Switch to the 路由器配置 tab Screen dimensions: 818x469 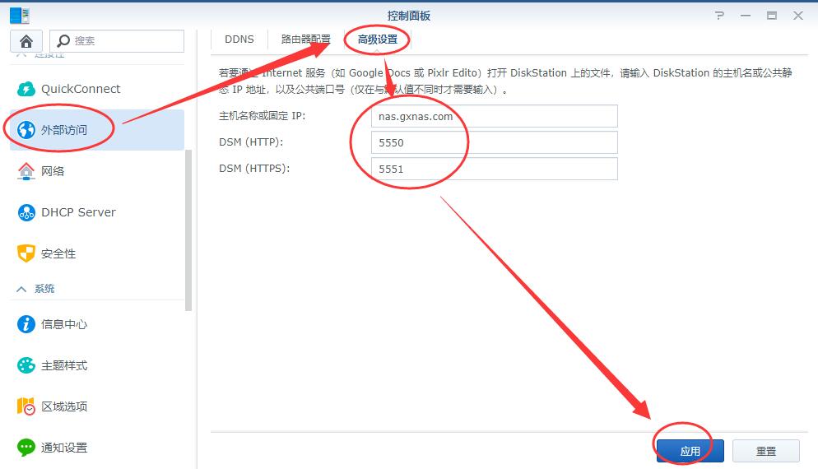(x=305, y=39)
